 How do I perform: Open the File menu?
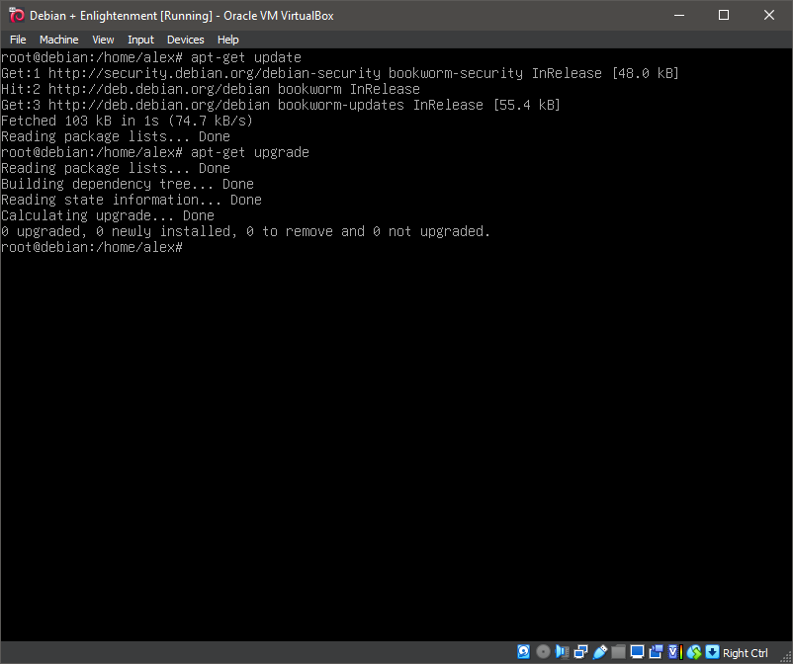(x=18, y=40)
